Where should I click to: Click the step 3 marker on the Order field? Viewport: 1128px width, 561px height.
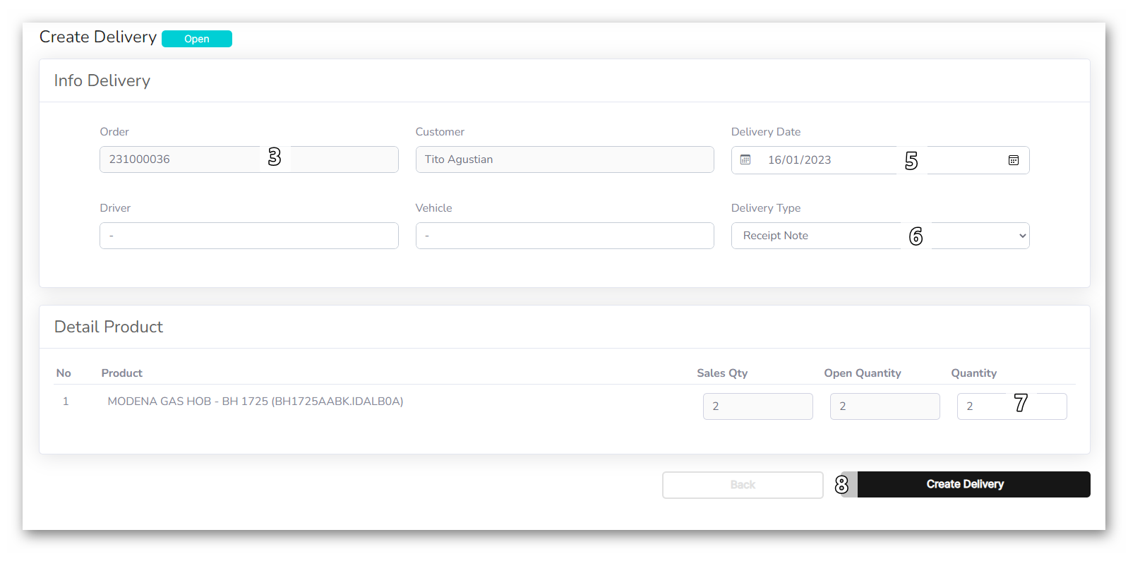[275, 157]
